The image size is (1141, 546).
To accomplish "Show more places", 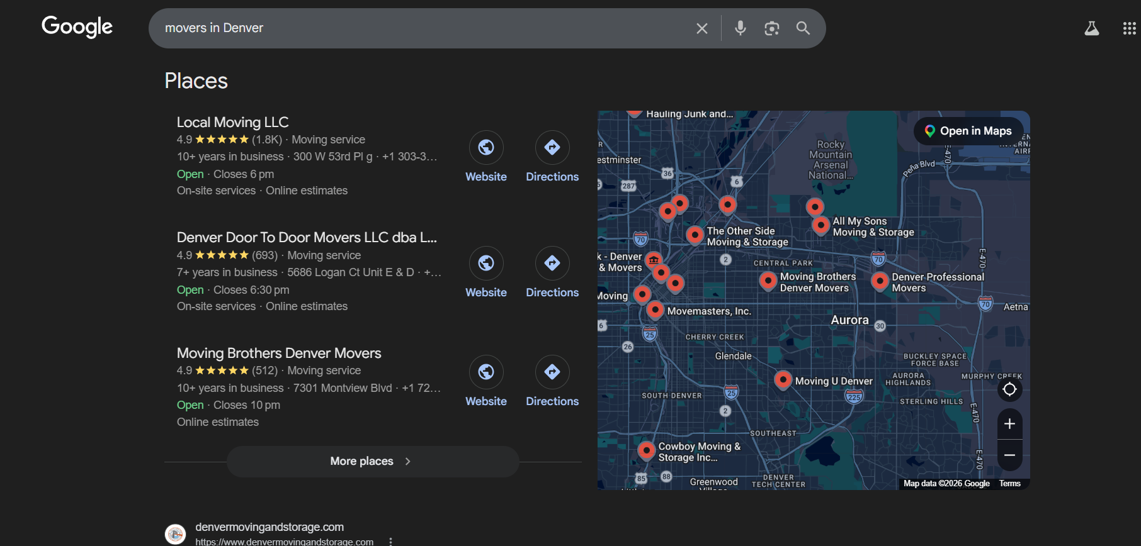I will click(373, 462).
